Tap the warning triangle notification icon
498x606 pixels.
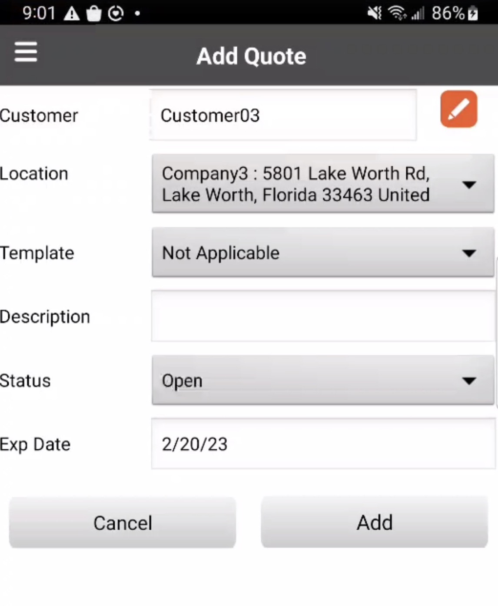(72, 14)
